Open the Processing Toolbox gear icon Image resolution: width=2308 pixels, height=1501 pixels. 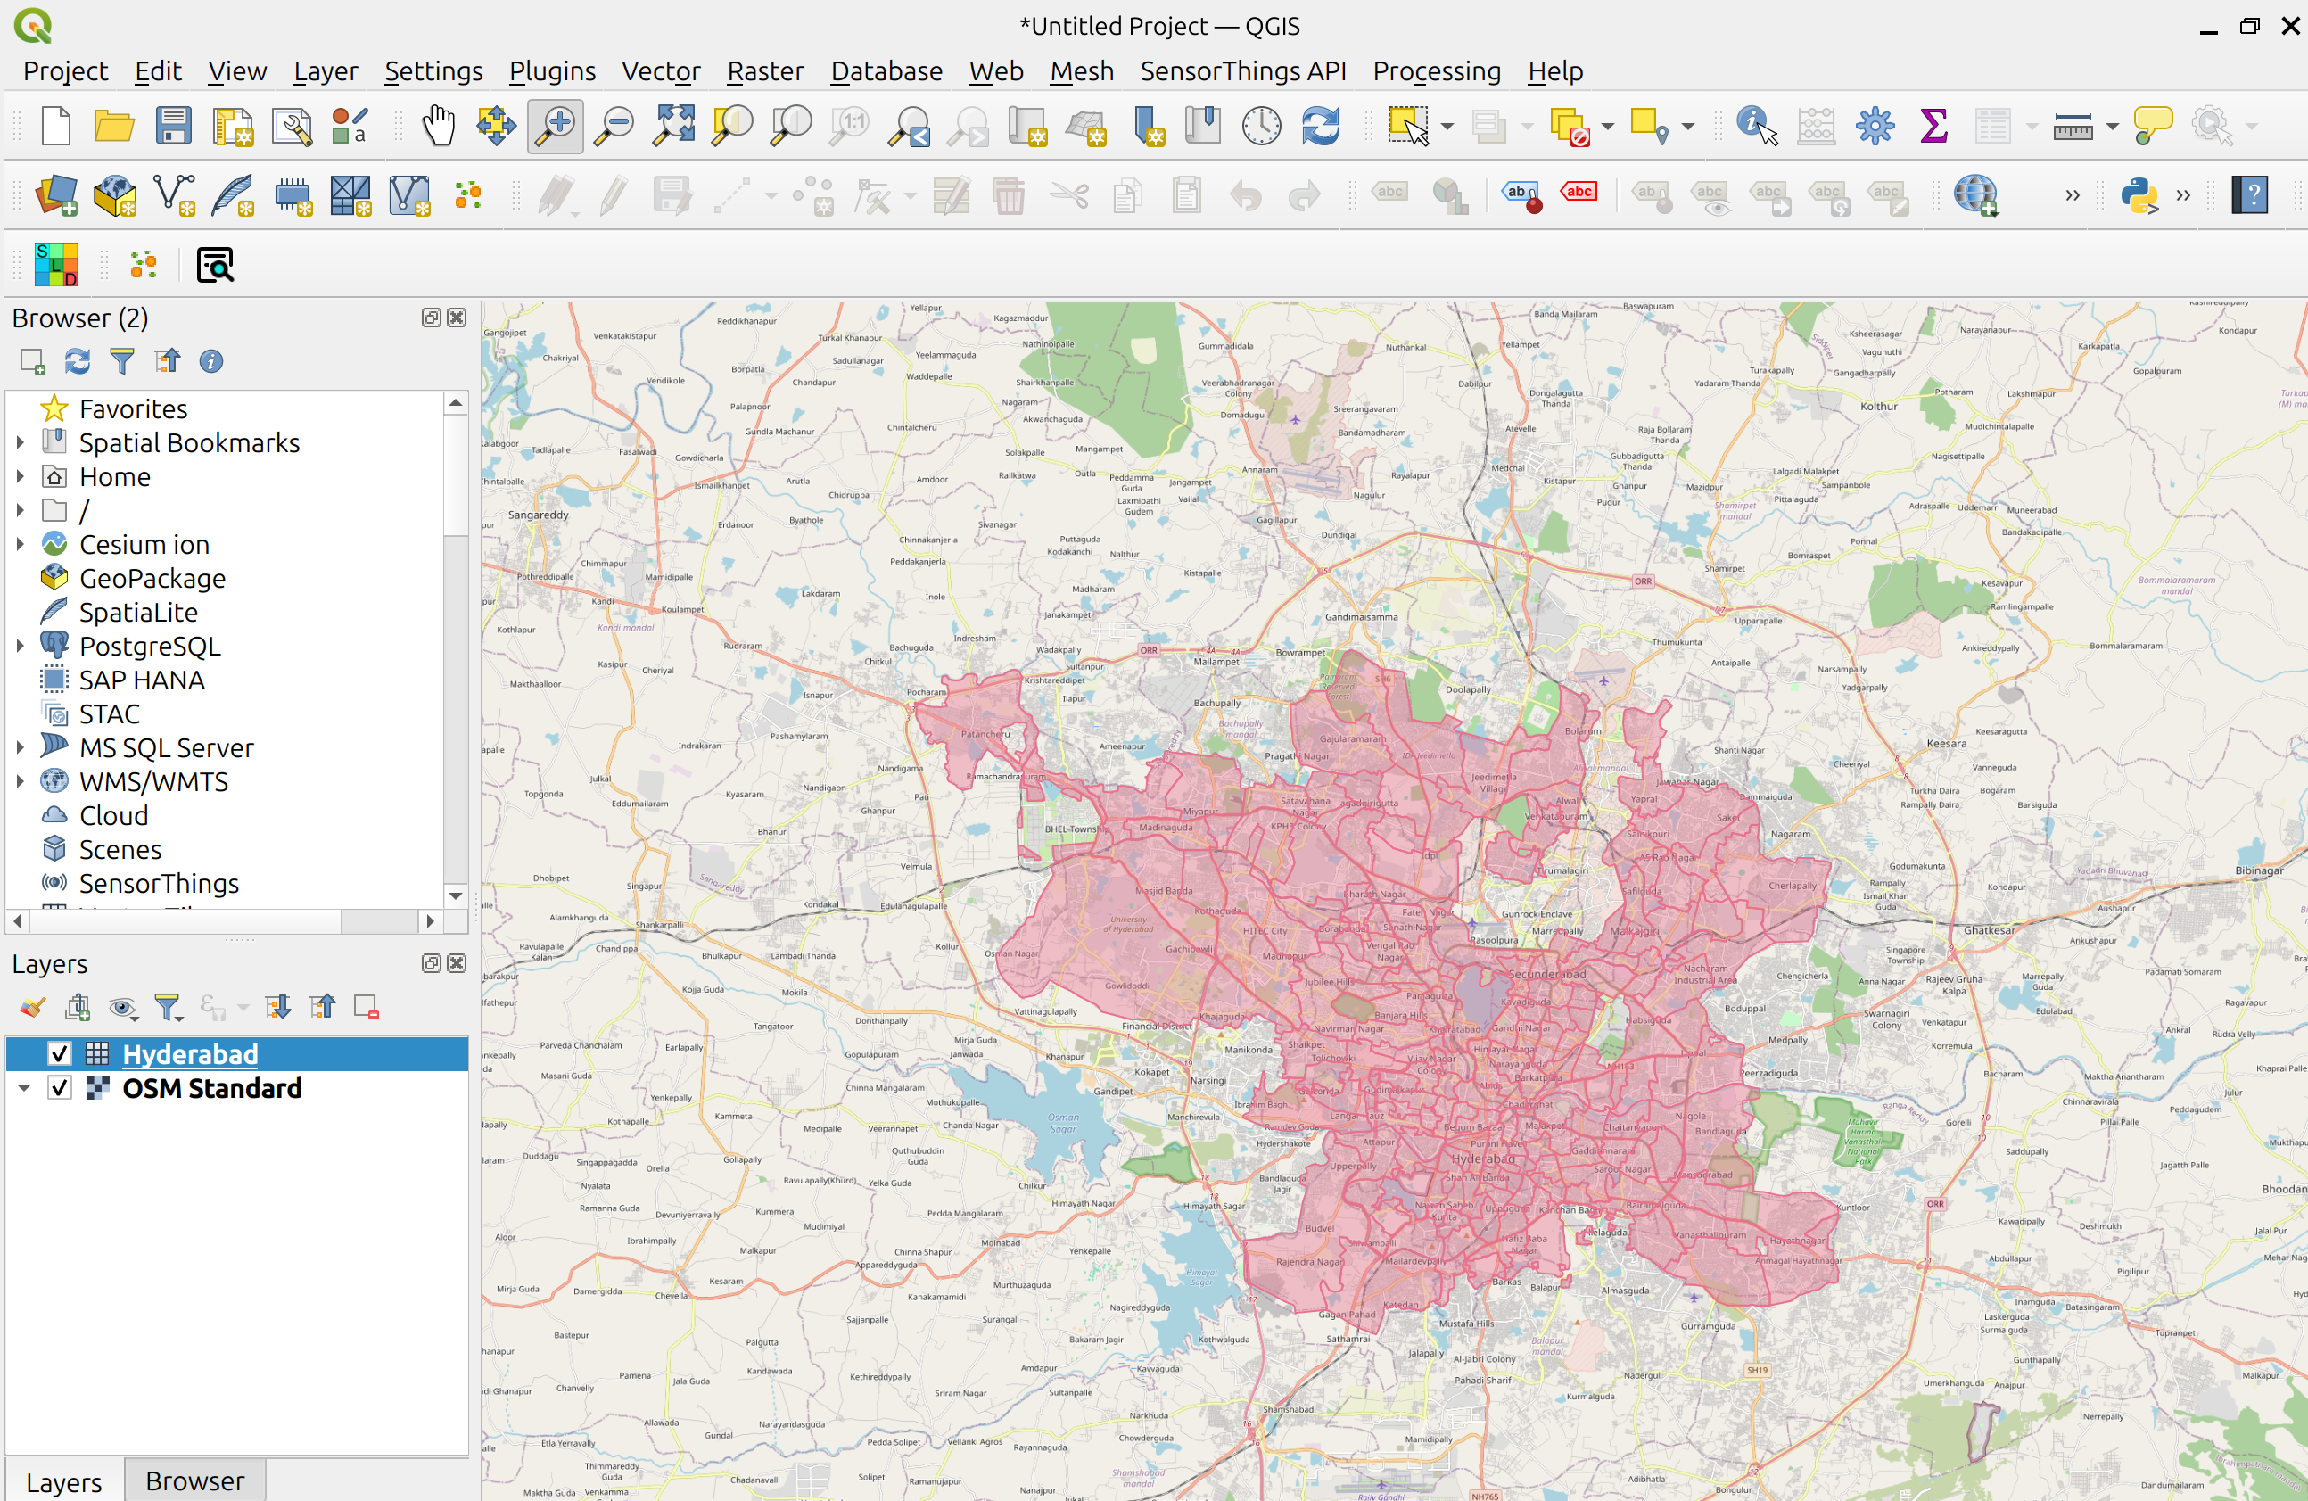point(1875,126)
